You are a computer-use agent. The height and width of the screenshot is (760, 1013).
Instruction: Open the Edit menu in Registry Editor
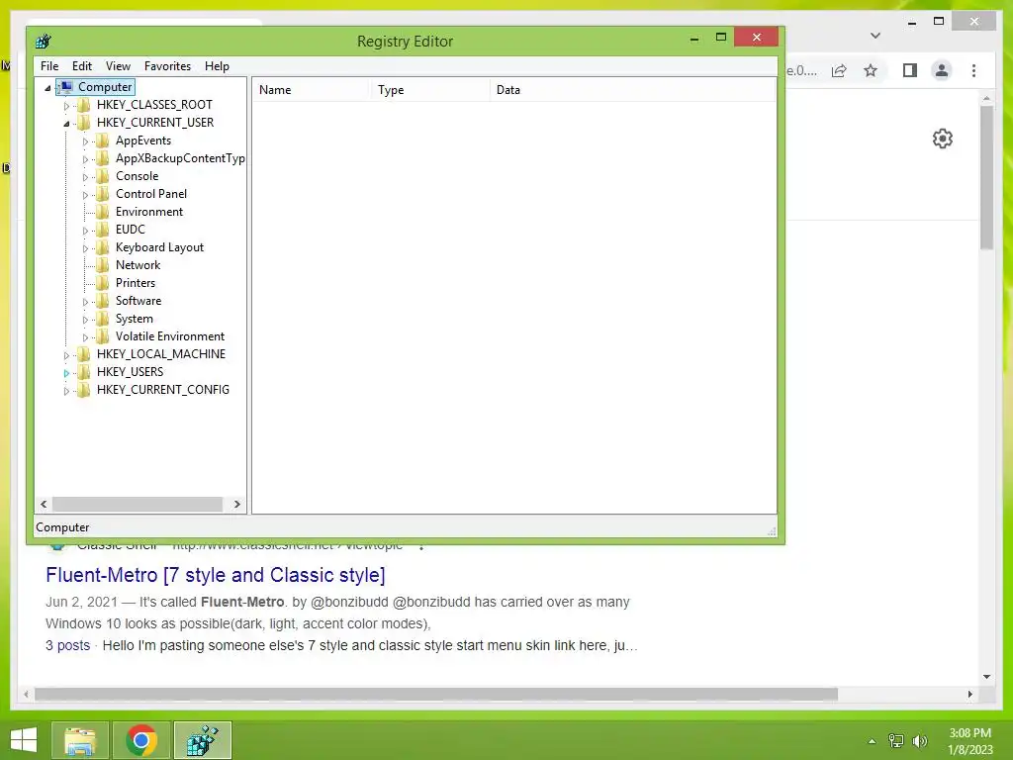coord(81,66)
